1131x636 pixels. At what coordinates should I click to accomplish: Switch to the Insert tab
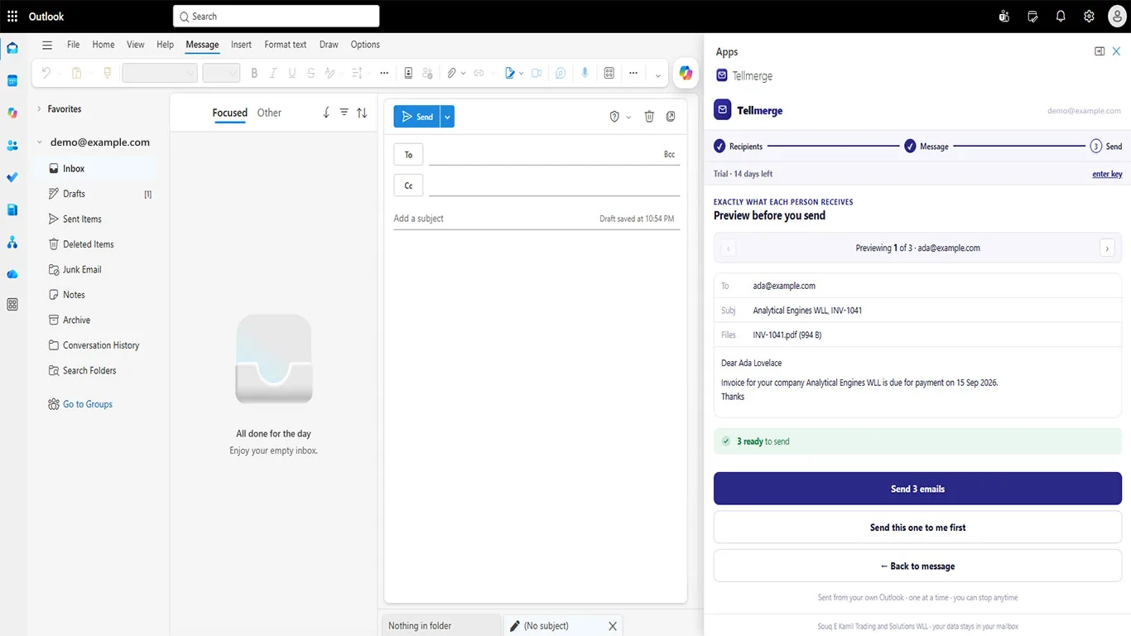[x=241, y=45]
